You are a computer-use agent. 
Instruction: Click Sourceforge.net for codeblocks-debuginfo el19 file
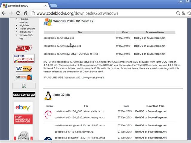[157, 138]
